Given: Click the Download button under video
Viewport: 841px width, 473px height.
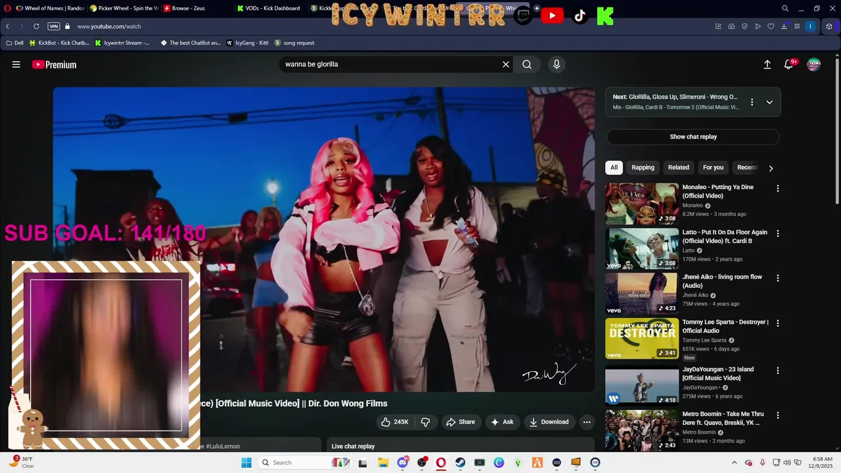Looking at the screenshot, I should tap(549, 422).
